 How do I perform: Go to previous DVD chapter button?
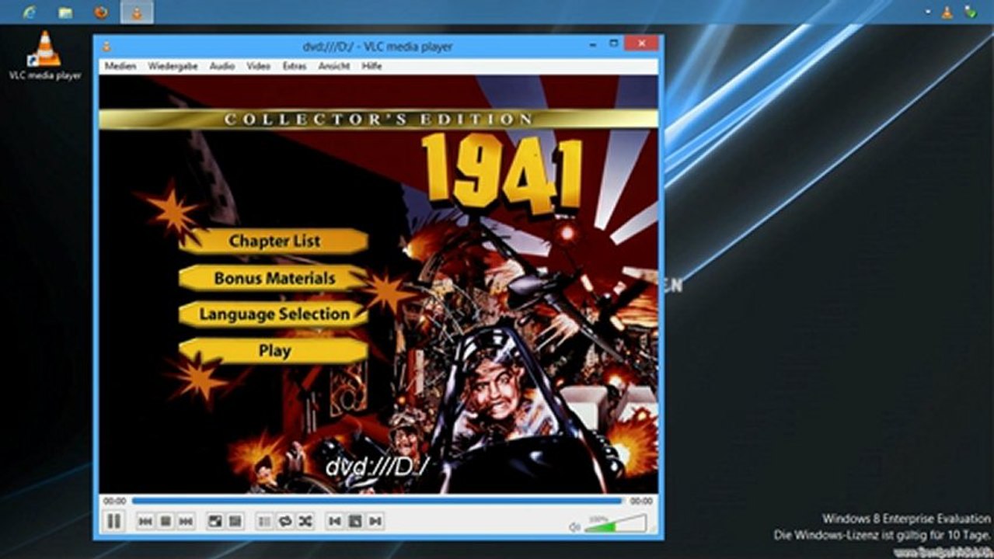point(335,522)
